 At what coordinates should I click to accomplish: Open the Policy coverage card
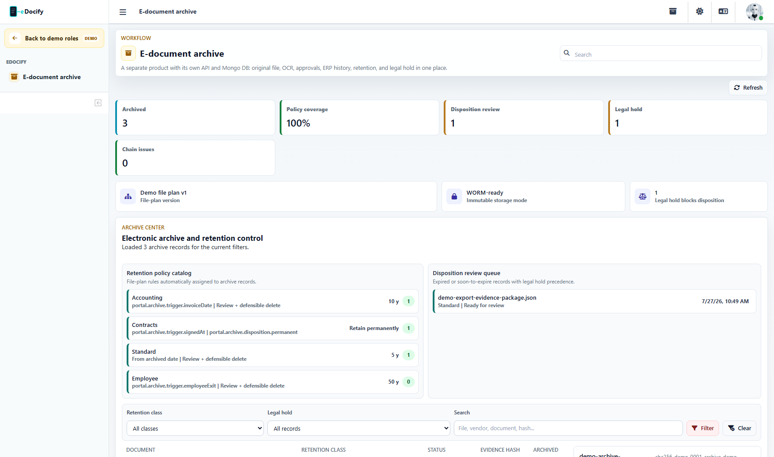click(x=359, y=118)
